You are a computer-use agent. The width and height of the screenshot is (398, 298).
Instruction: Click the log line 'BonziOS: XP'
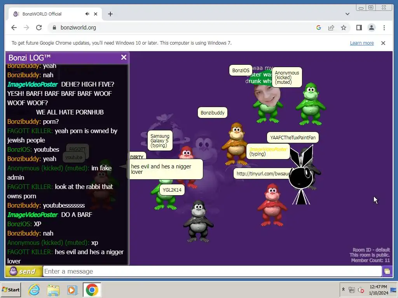click(24, 224)
